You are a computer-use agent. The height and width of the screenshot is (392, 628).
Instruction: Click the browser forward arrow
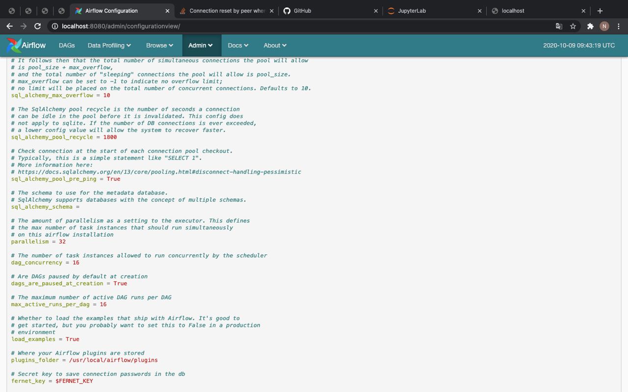pos(23,26)
